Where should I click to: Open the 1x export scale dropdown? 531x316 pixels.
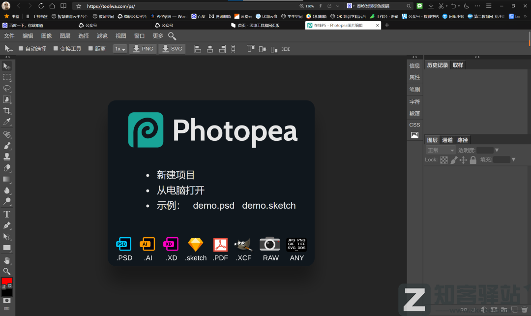pyautogui.click(x=120, y=49)
